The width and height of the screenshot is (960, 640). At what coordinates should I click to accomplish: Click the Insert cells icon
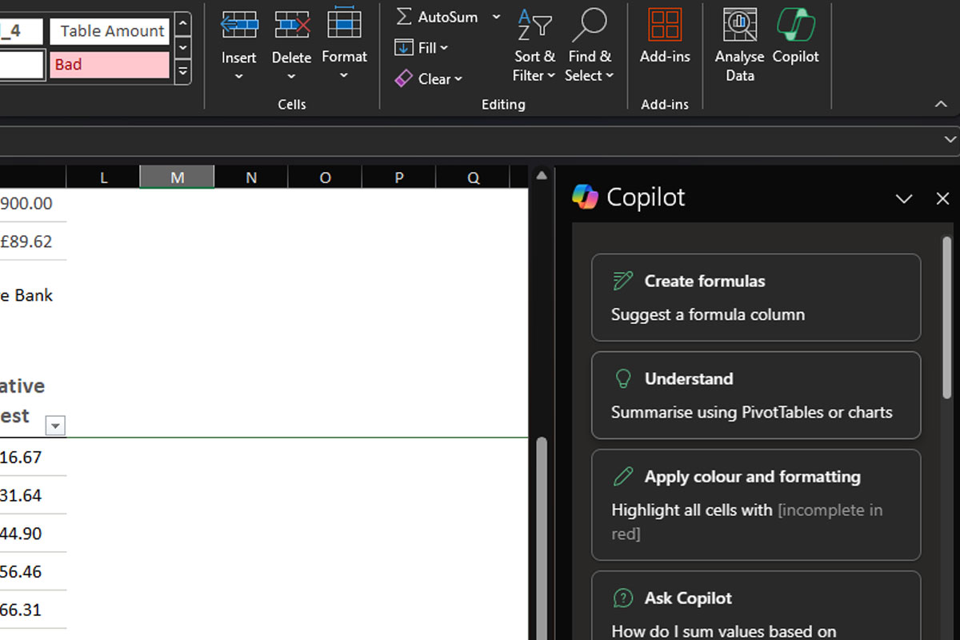[239, 24]
